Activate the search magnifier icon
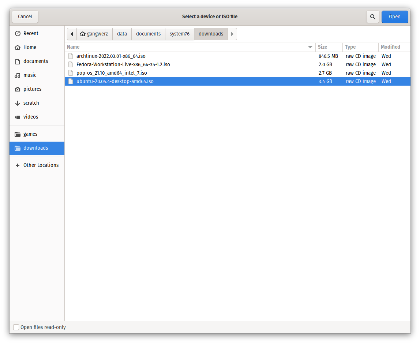The image size is (420, 344). pyautogui.click(x=373, y=16)
